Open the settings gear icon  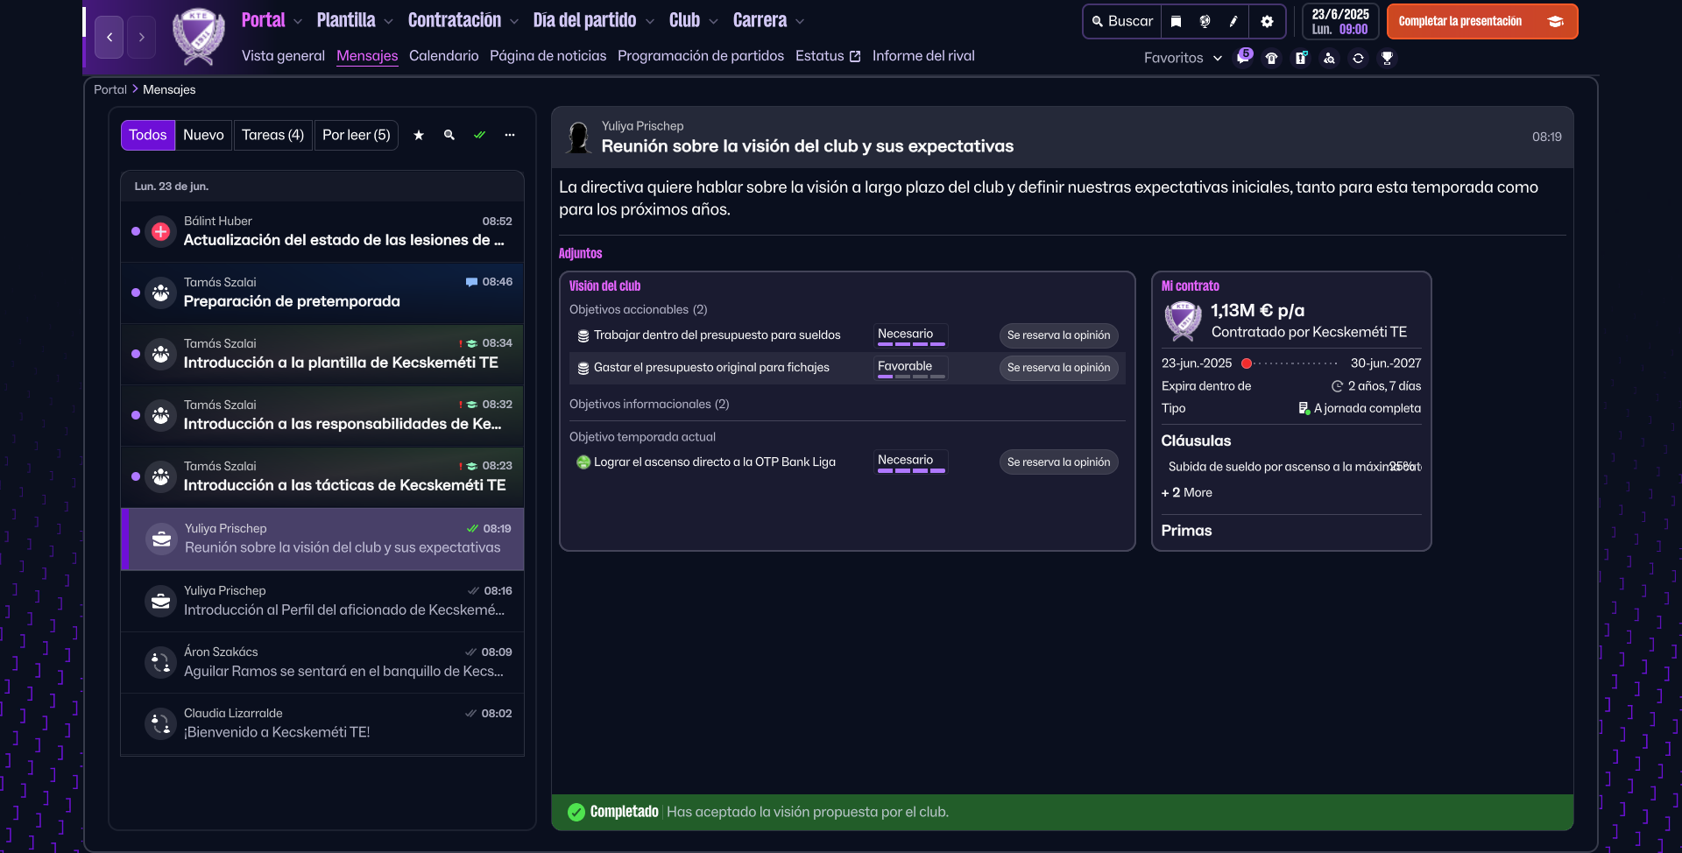pos(1267,21)
